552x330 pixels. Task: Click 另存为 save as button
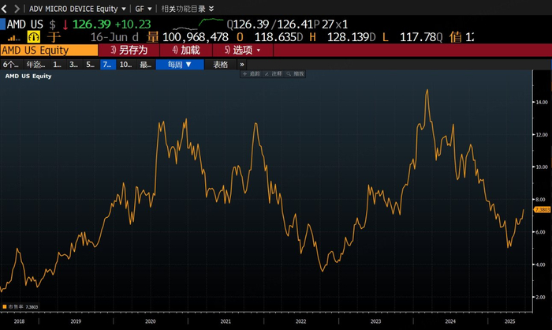point(129,50)
